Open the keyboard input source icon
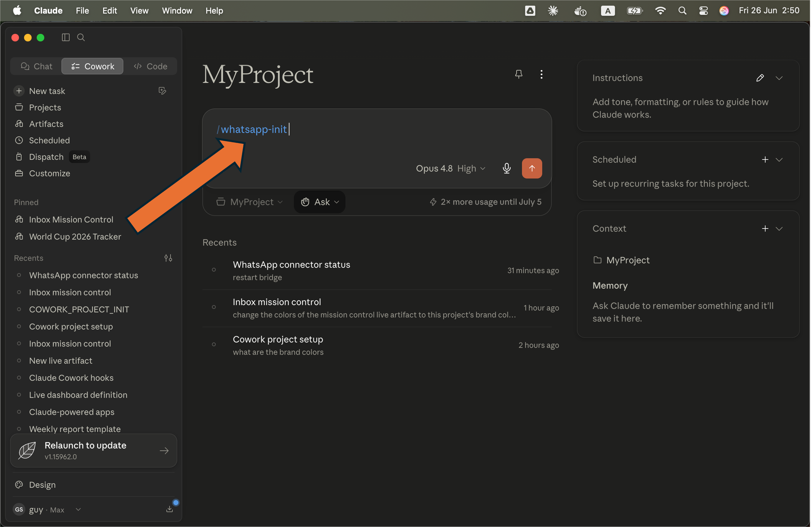 607,11
